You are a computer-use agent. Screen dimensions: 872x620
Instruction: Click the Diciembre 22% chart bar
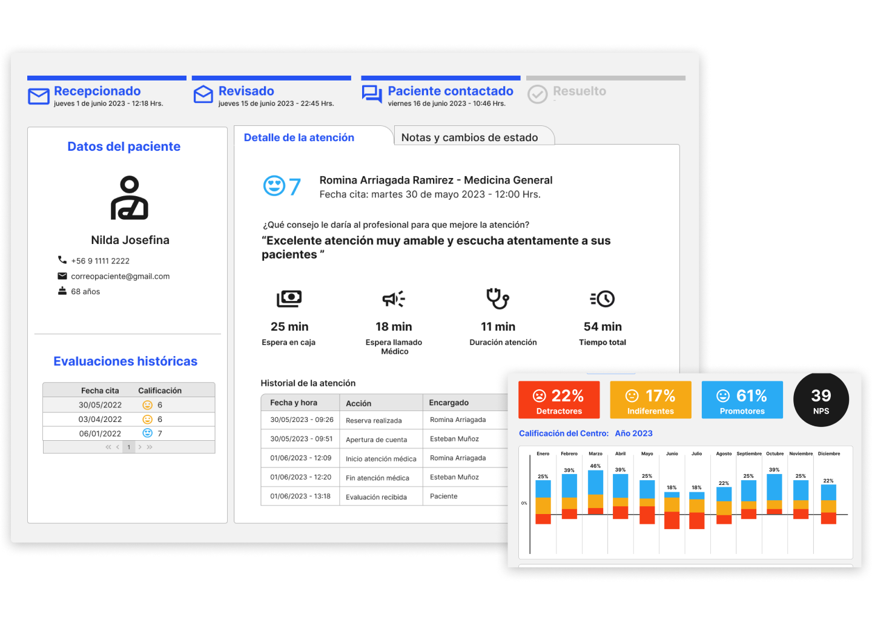click(828, 504)
